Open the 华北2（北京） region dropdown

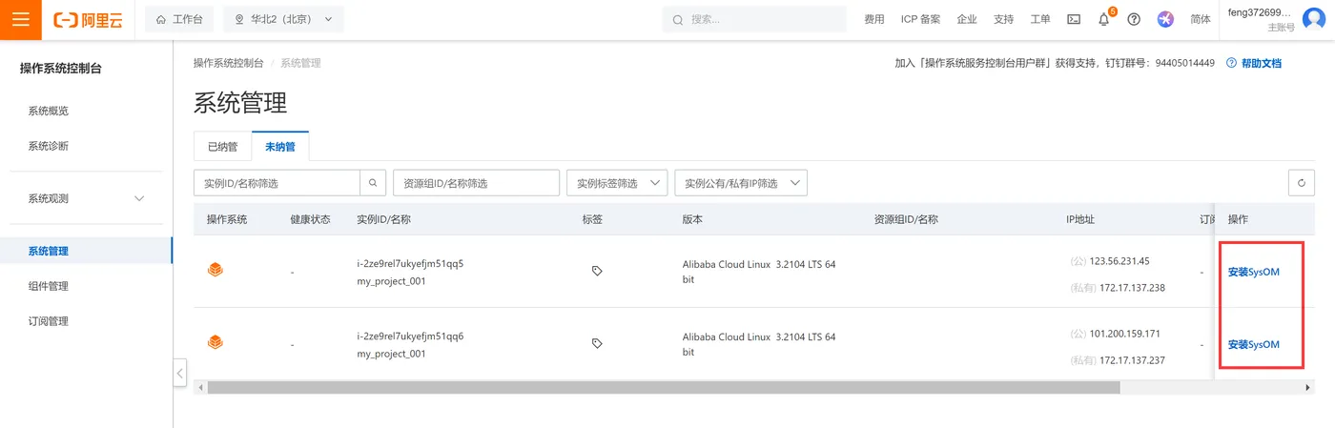(283, 19)
